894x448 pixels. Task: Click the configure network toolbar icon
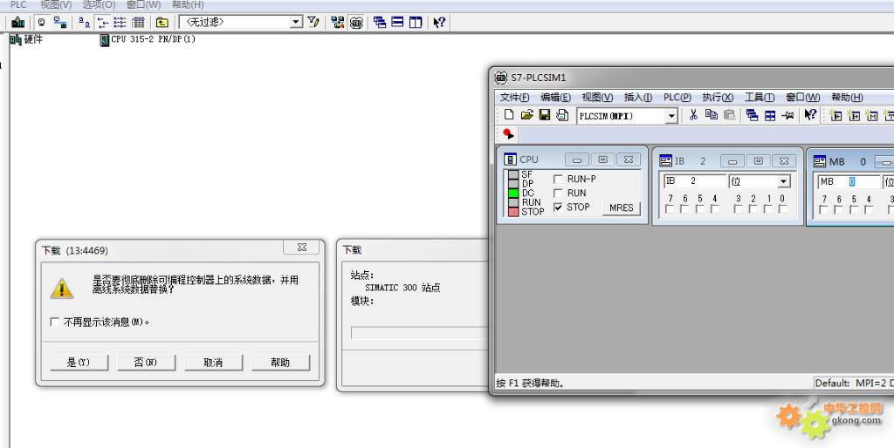338,22
